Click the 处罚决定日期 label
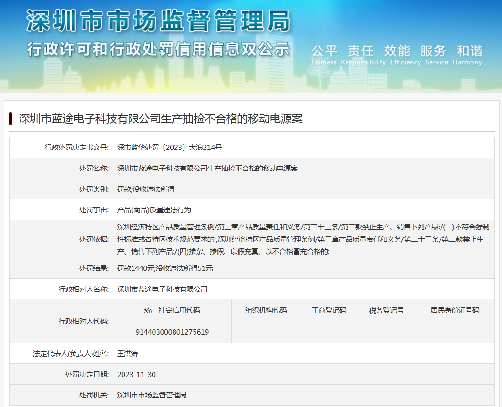The width and height of the screenshot is (502, 407). pos(87,374)
